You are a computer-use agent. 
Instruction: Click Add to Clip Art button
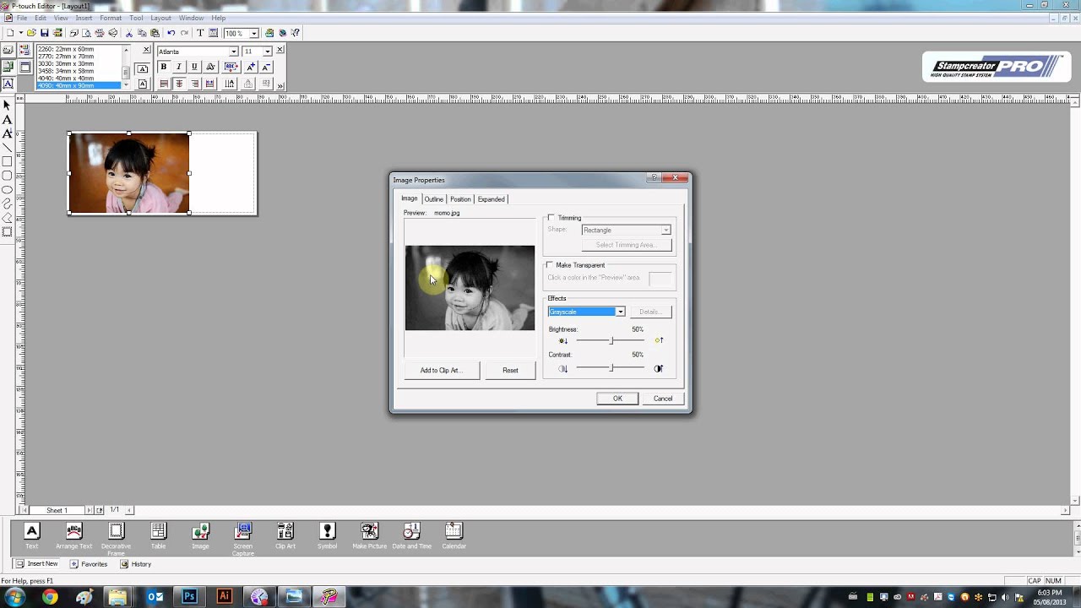coord(441,370)
